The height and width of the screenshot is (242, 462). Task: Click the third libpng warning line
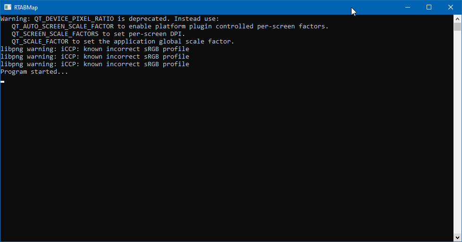[x=95, y=64]
